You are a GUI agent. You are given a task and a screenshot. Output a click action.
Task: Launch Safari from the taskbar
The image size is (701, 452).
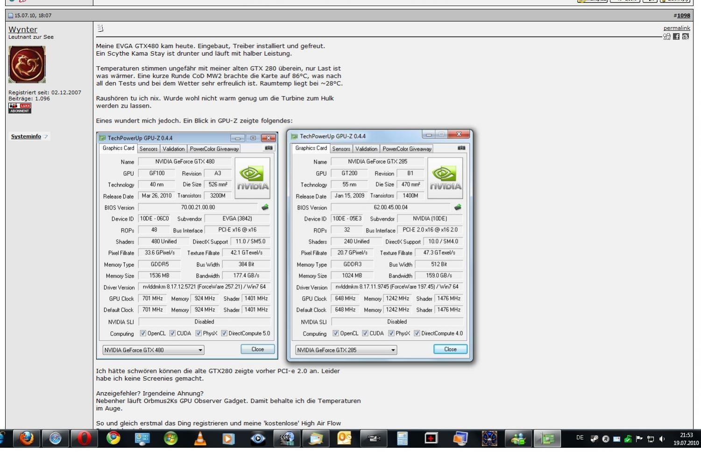tap(55, 438)
